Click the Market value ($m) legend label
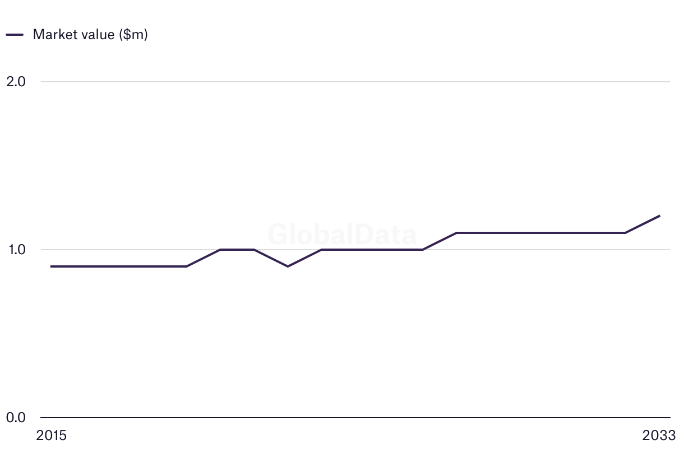The width and height of the screenshot is (684, 468). [90, 34]
